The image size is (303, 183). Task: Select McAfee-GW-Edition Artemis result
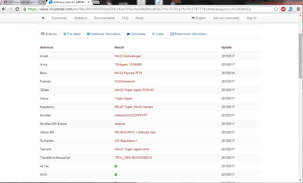click(120, 124)
